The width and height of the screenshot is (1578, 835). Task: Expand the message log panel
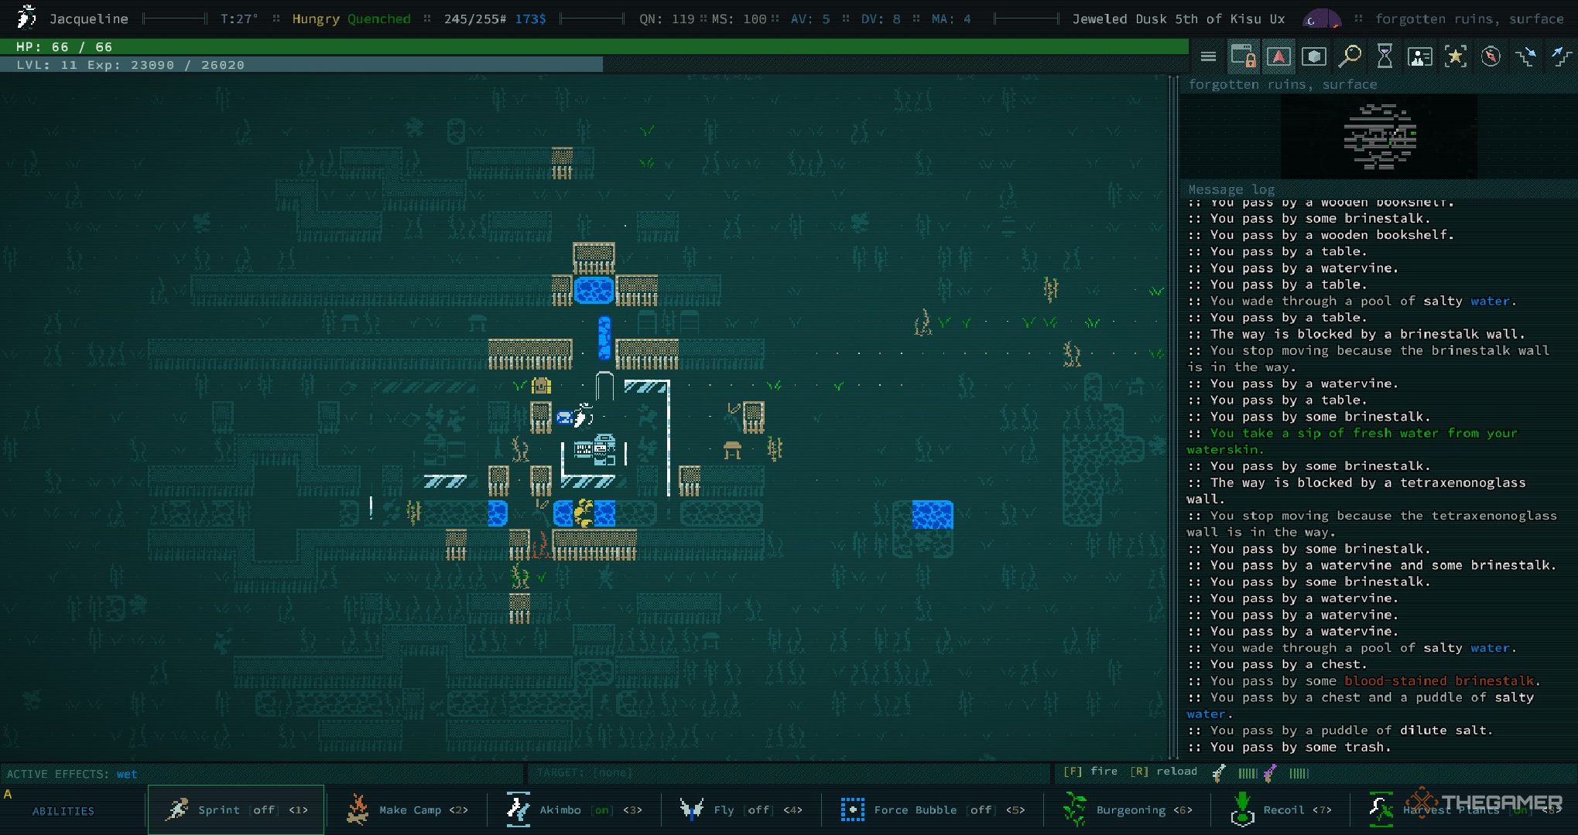click(1231, 189)
